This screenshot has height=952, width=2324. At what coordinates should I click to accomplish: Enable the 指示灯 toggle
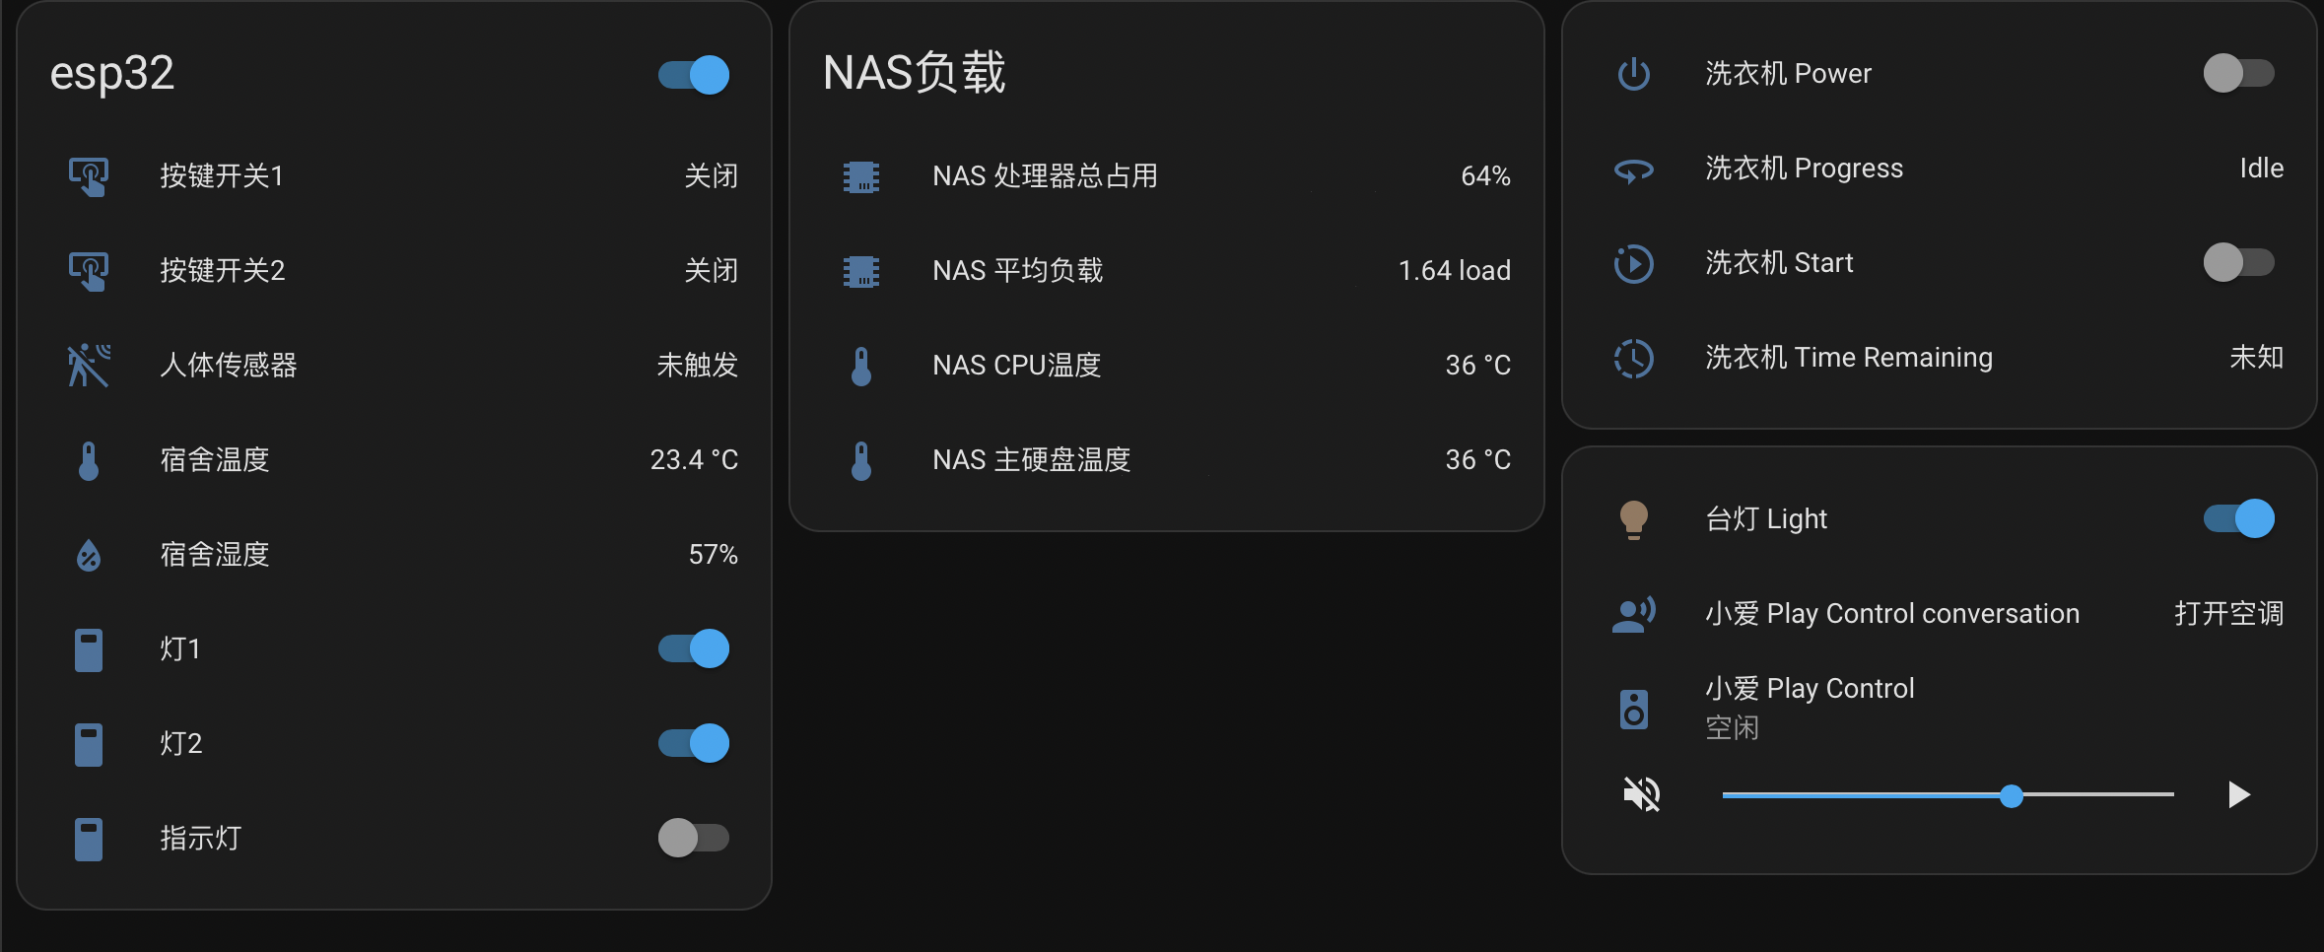click(694, 838)
